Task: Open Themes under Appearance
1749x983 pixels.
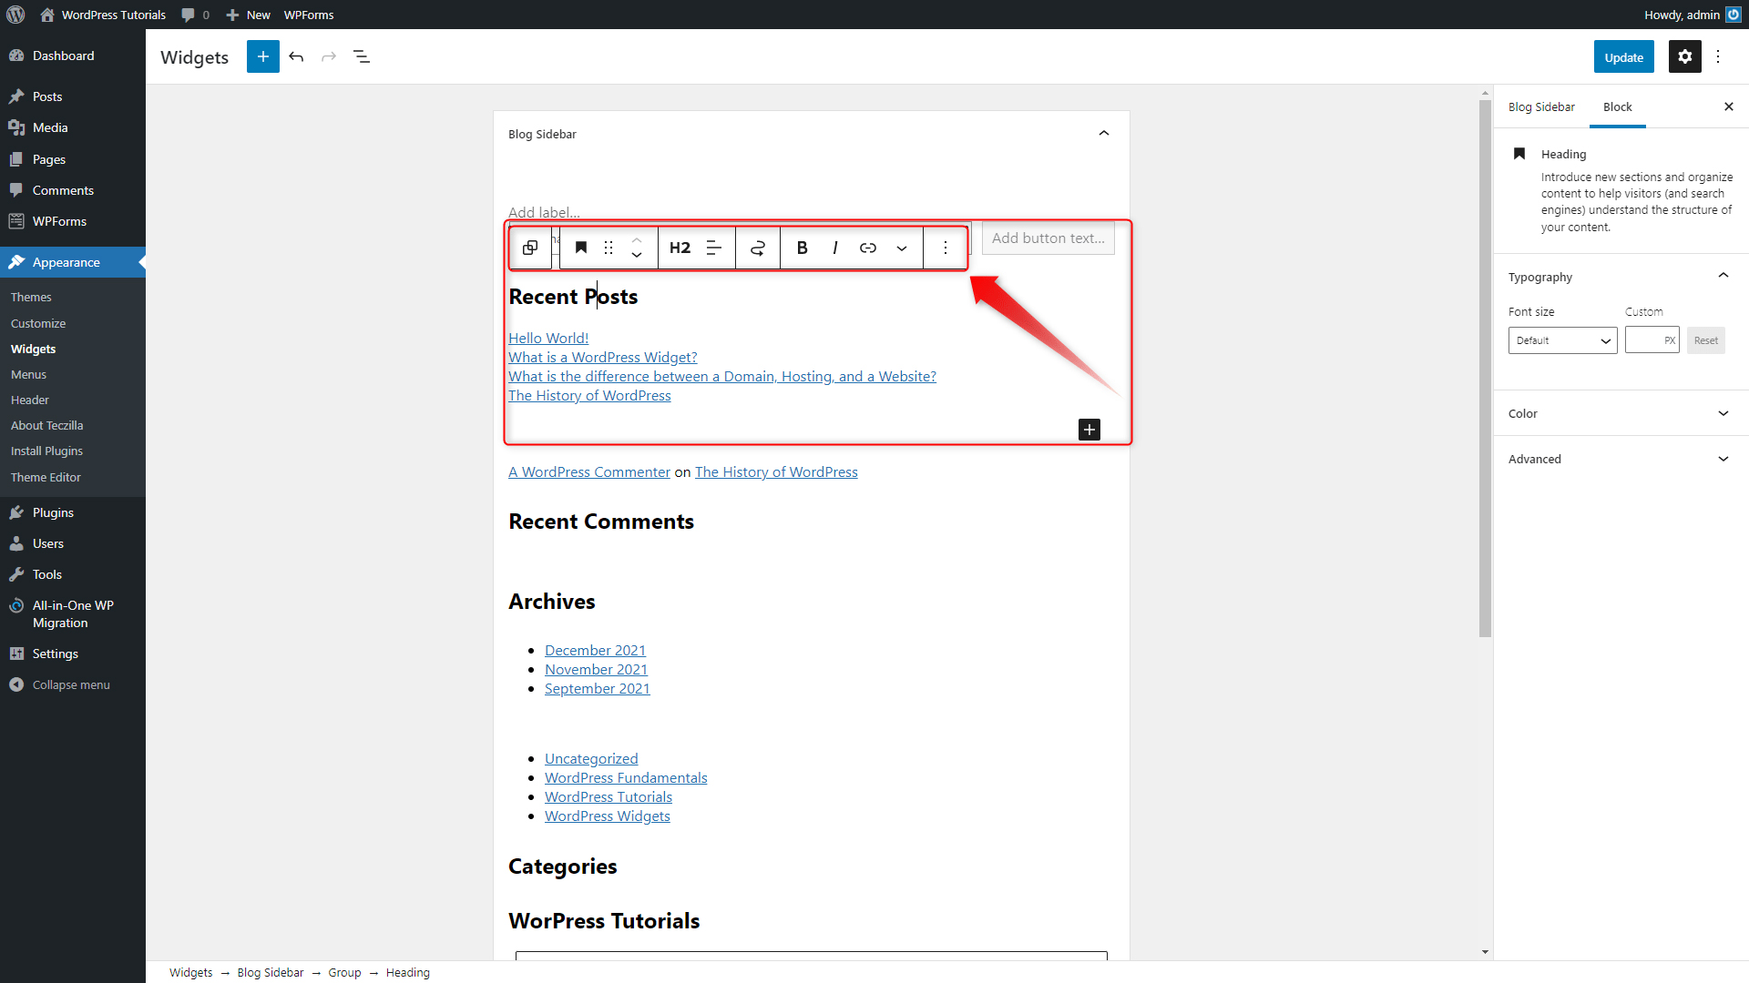Action: [x=31, y=298]
